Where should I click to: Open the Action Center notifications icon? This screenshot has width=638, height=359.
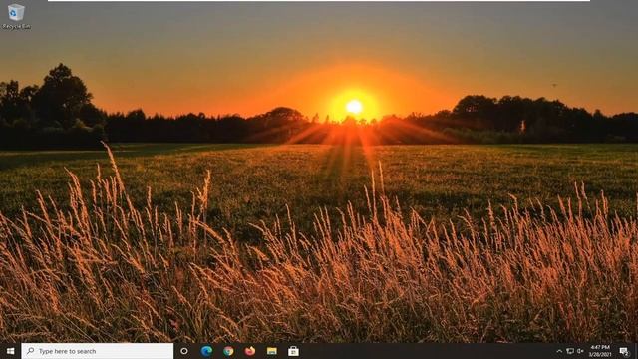pyautogui.click(x=624, y=351)
